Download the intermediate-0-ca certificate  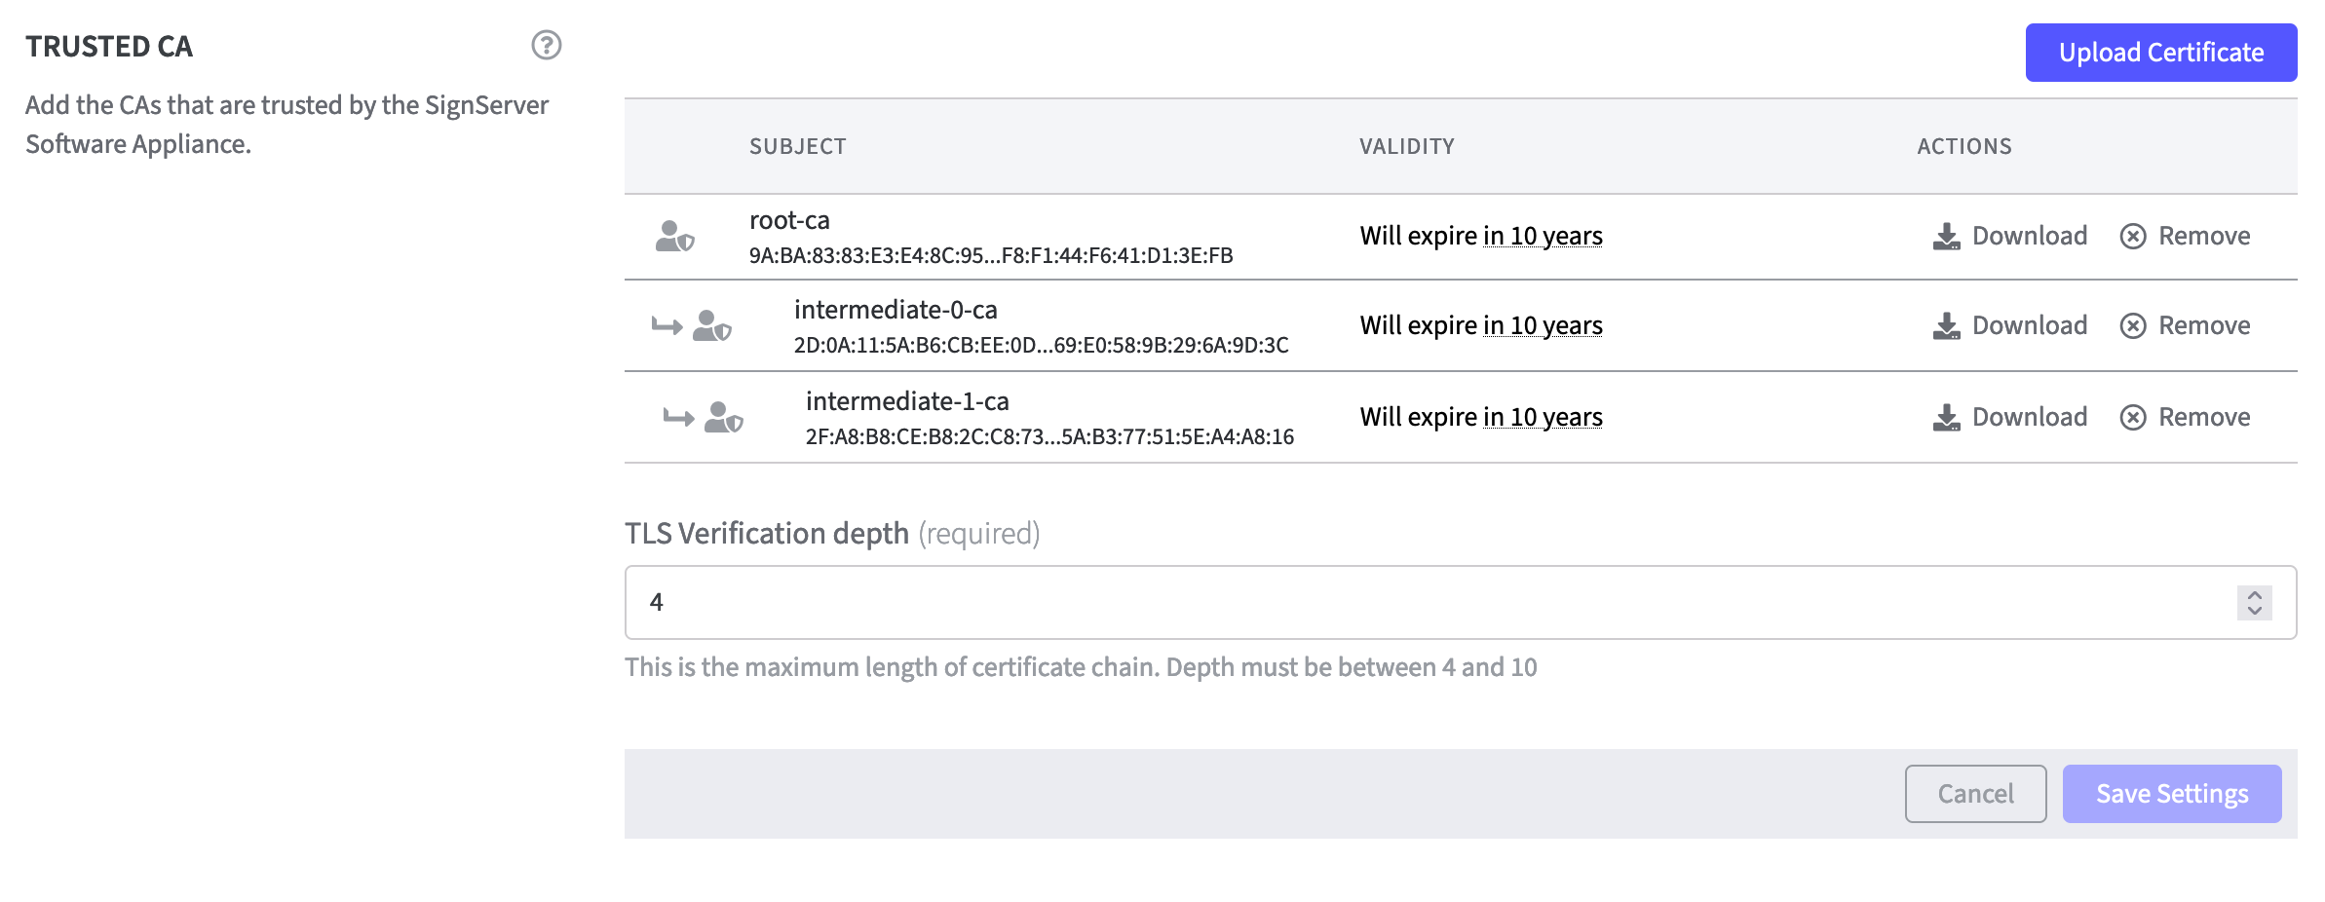point(2009,326)
